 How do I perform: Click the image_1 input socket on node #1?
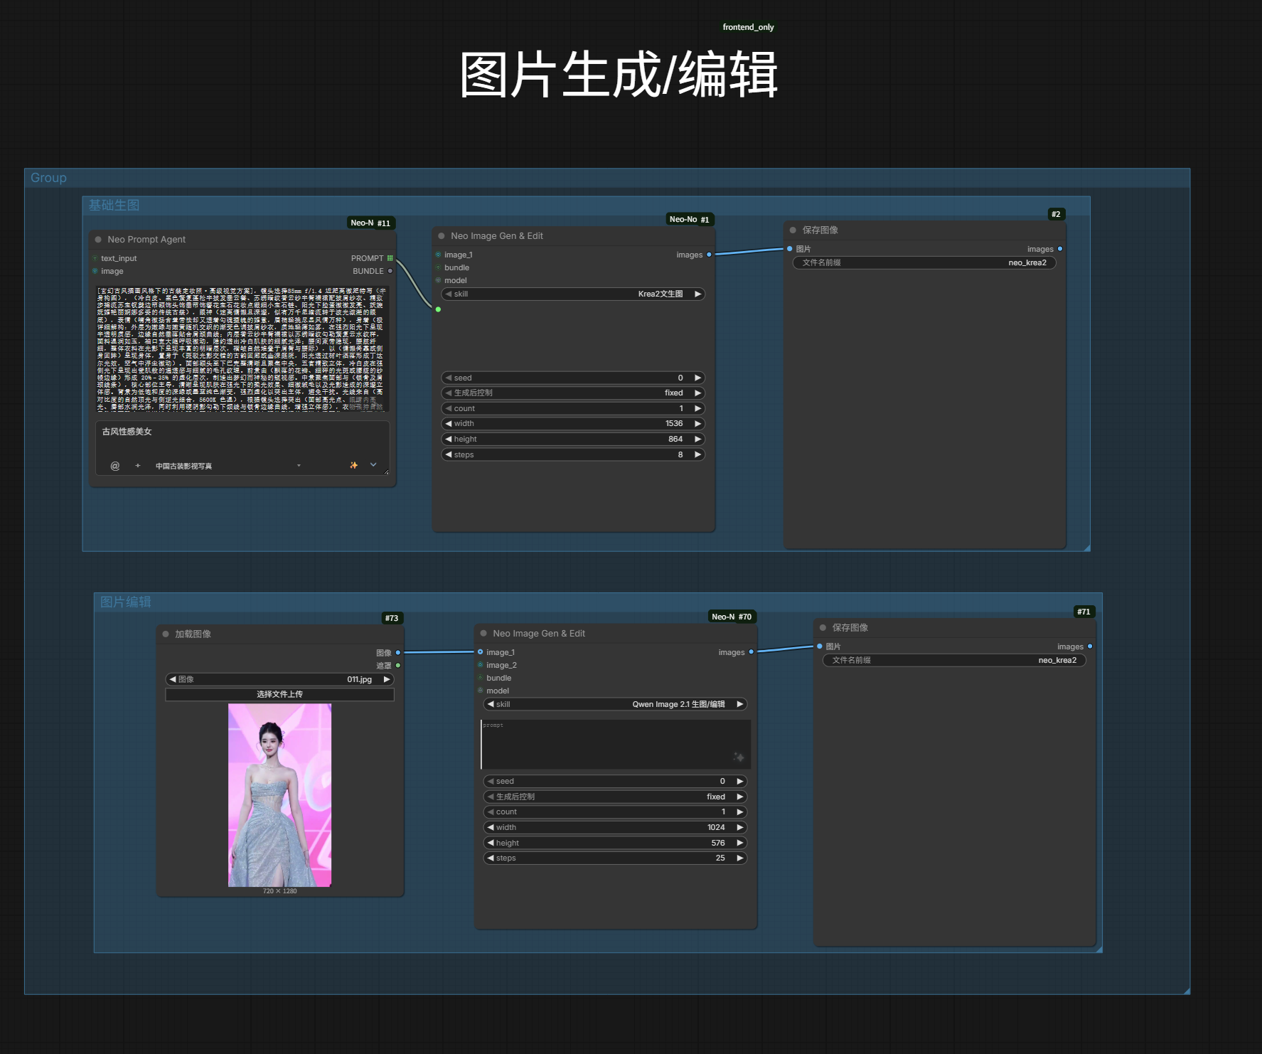(438, 255)
